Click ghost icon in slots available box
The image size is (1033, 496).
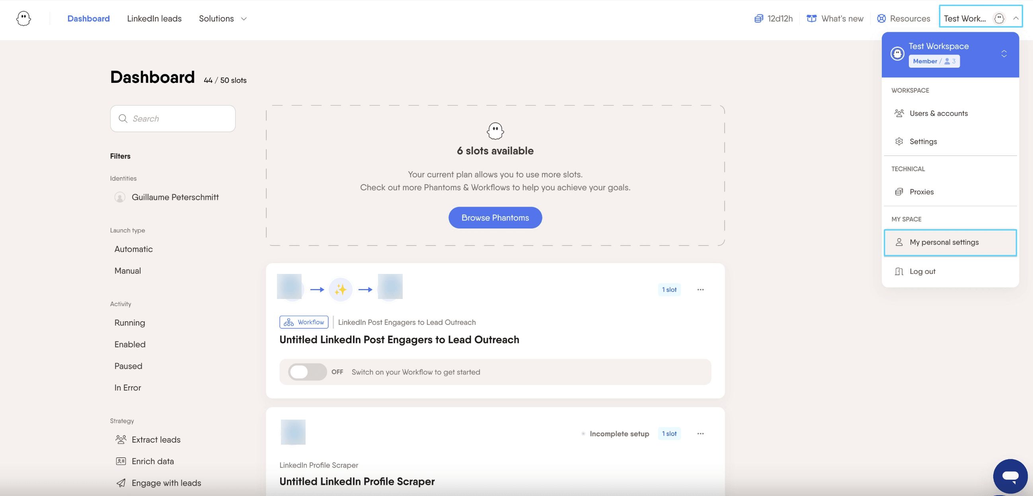[x=495, y=131]
